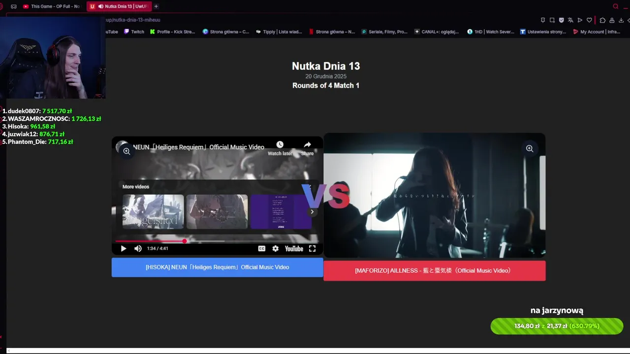Open the Strona główna – C... bookmark
Viewport: 630px width, 354px height.
(x=226, y=32)
